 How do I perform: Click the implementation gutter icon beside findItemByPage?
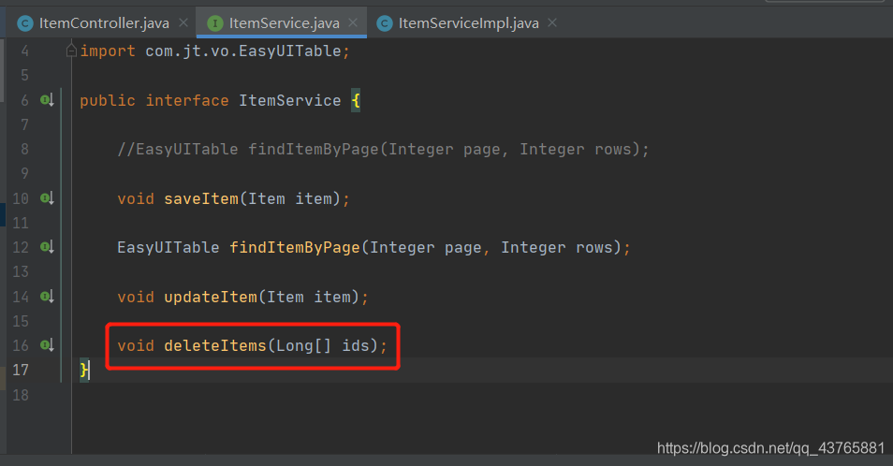(47, 247)
